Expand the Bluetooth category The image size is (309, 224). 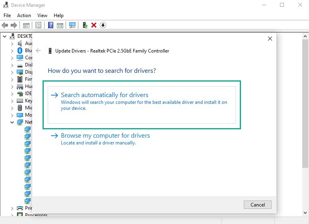pos(12,51)
